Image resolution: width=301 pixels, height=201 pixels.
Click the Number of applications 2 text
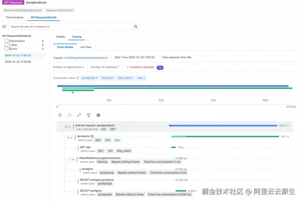[x=68, y=67]
